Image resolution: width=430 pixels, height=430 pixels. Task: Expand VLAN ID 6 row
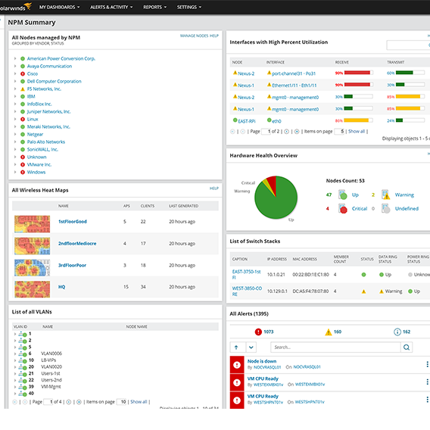click(x=15, y=354)
